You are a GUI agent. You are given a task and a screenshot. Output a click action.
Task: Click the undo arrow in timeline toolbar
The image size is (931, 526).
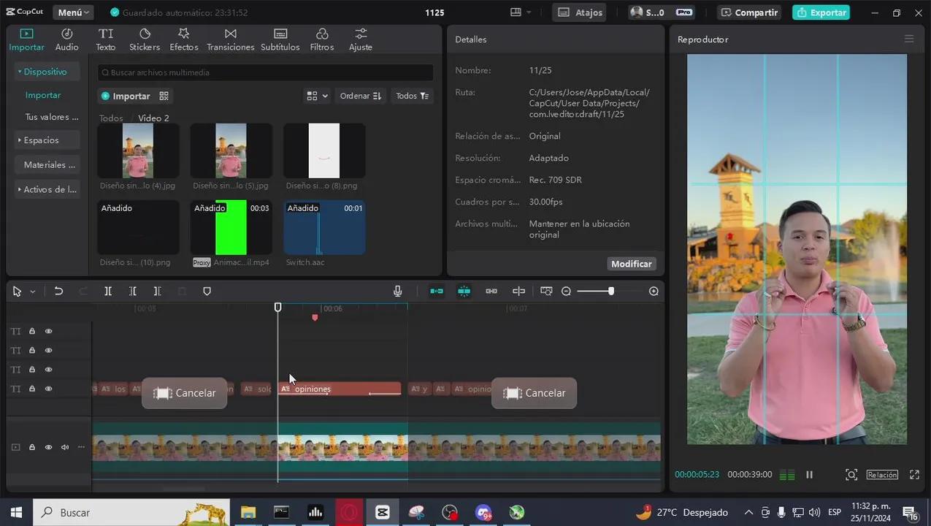point(58,291)
